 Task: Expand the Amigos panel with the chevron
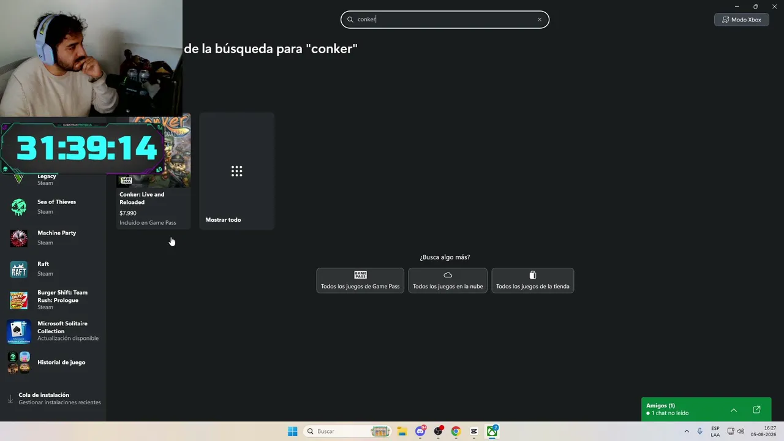click(734, 410)
